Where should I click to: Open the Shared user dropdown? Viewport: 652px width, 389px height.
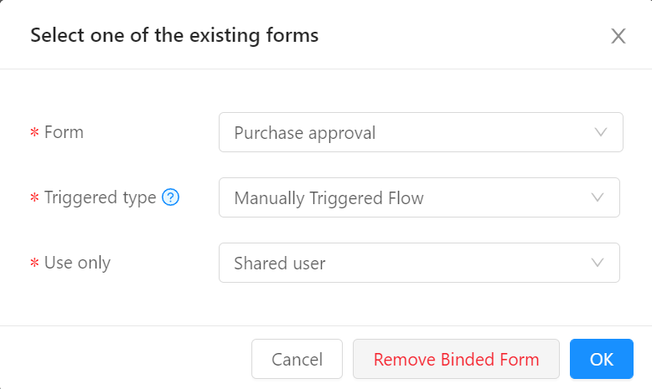[x=419, y=263]
